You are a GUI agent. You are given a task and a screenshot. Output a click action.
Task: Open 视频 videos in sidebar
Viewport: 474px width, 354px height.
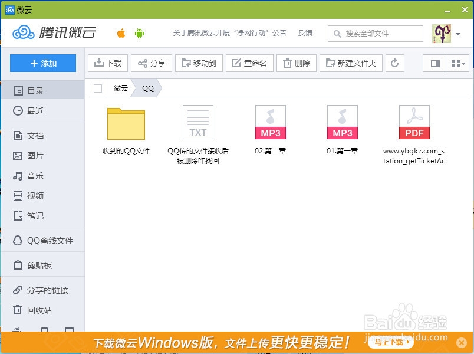point(43,196)
